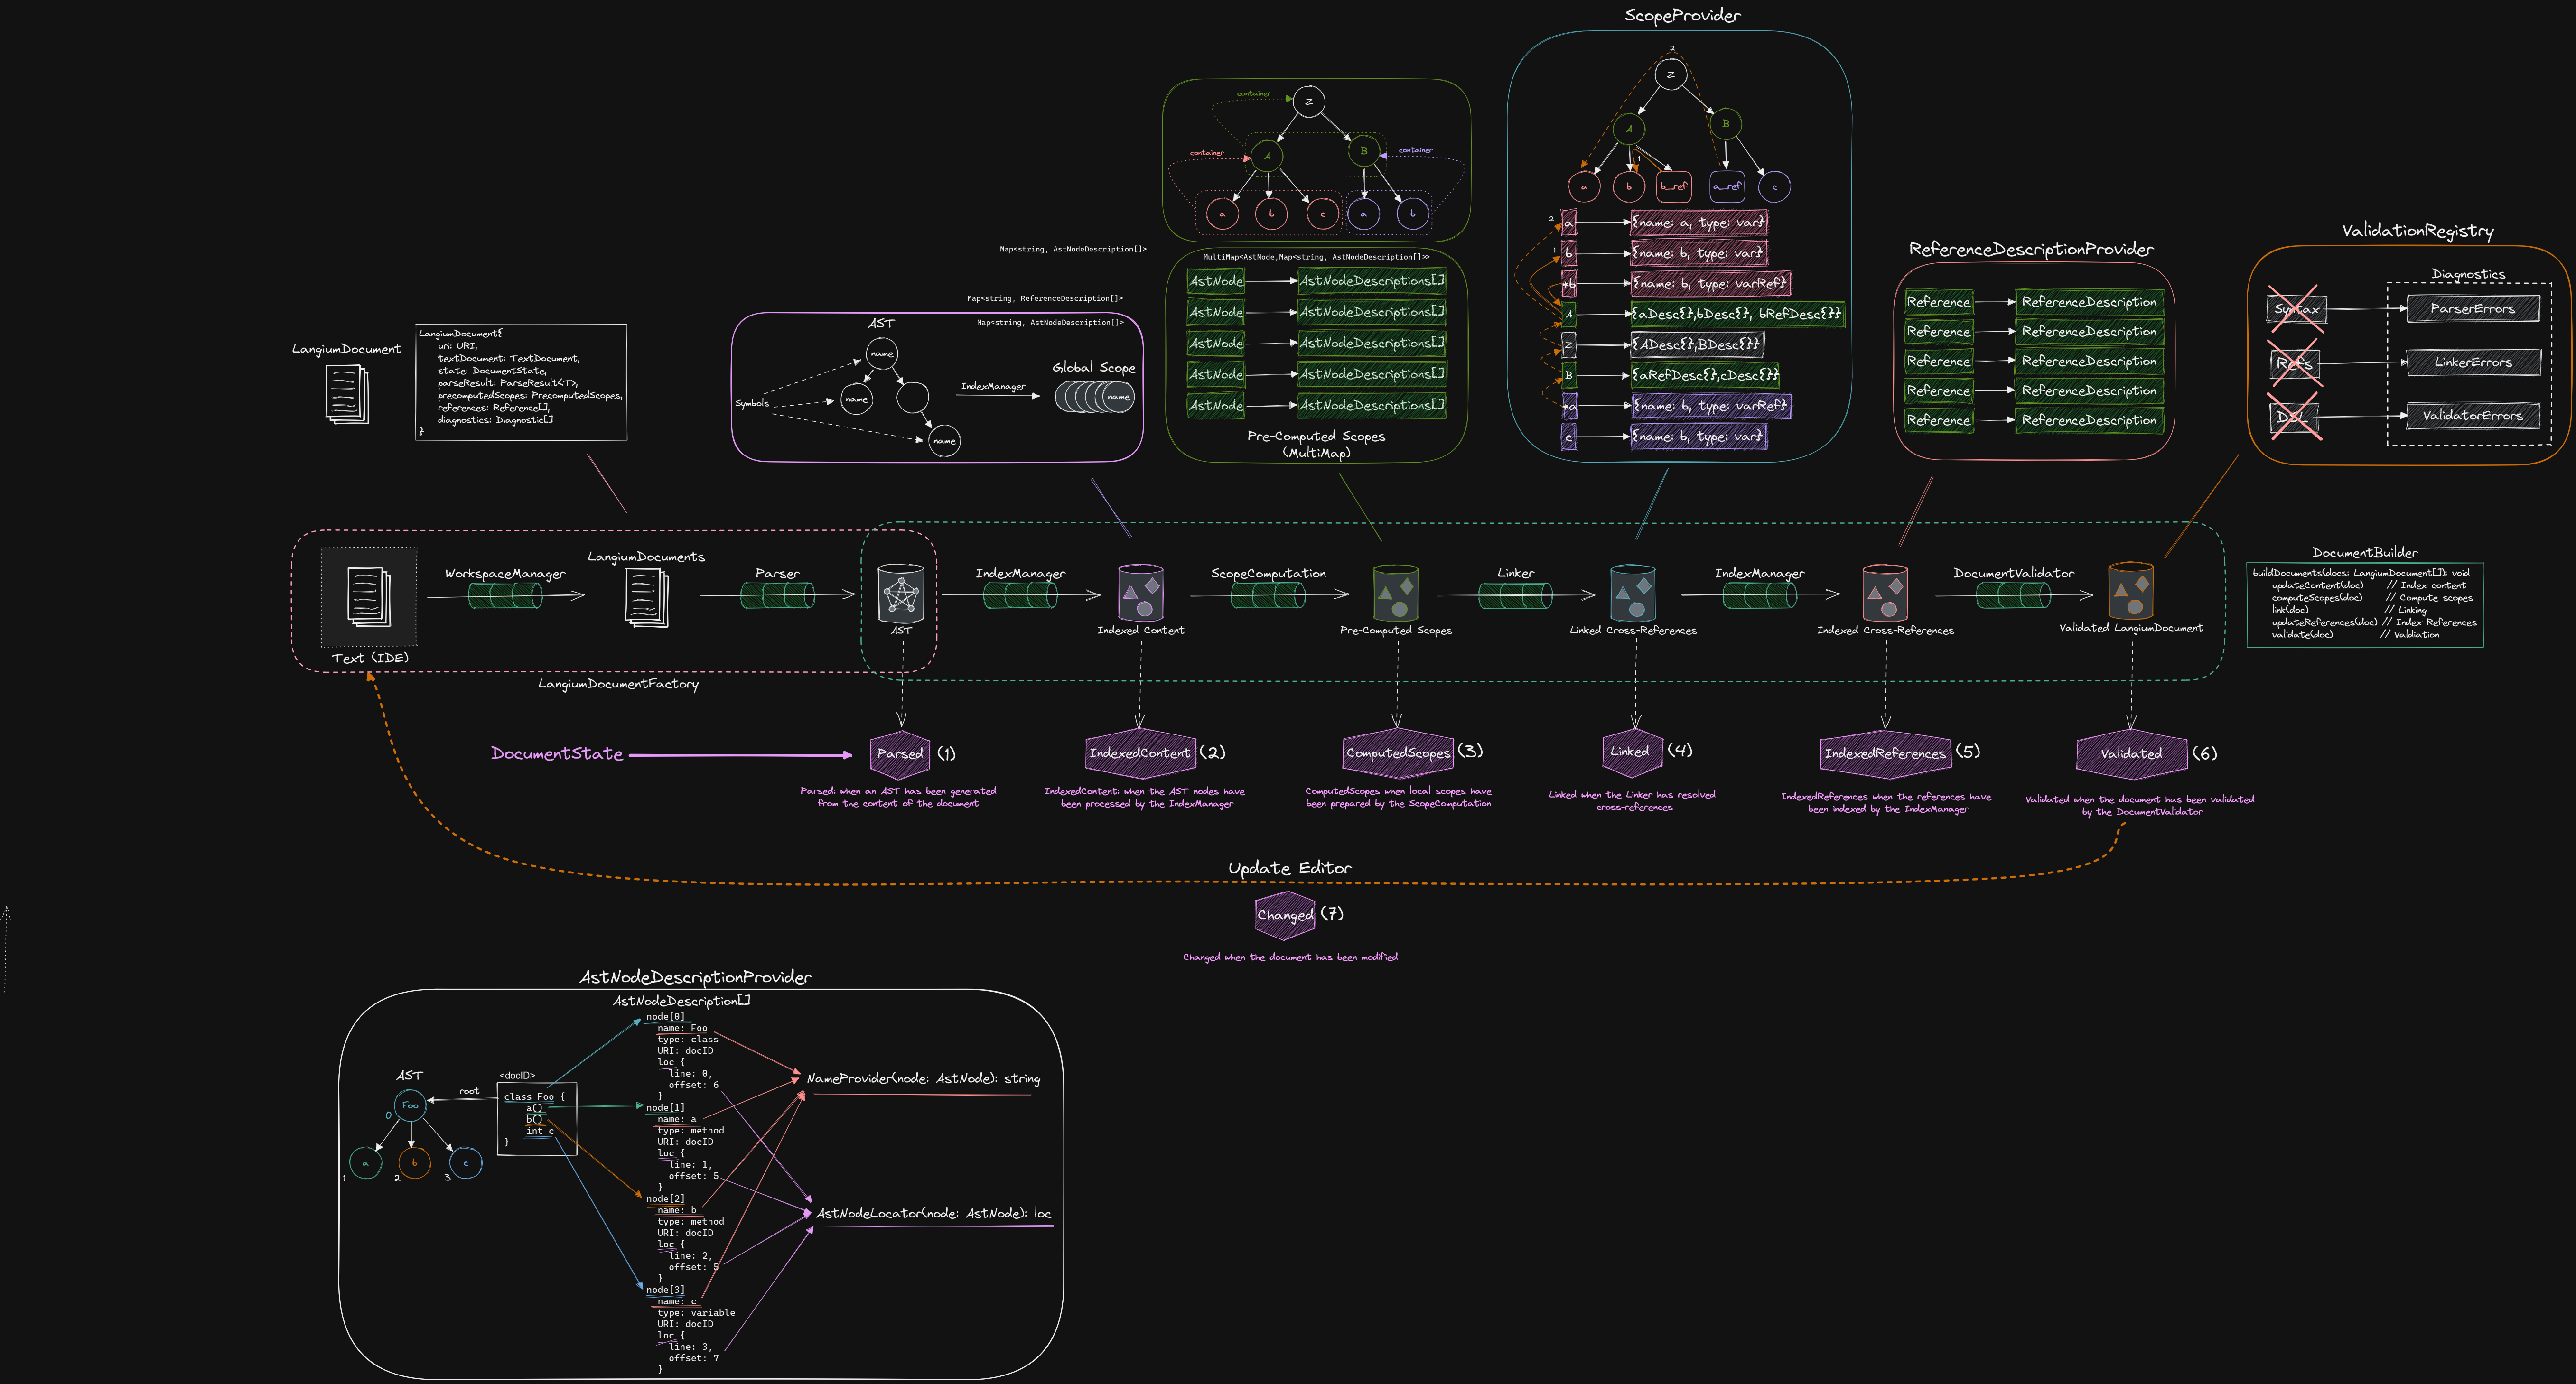Viewport: 2576px width, 1384px height.
Task: Click the ScopeProvider title
Action: pos(1682,15)
